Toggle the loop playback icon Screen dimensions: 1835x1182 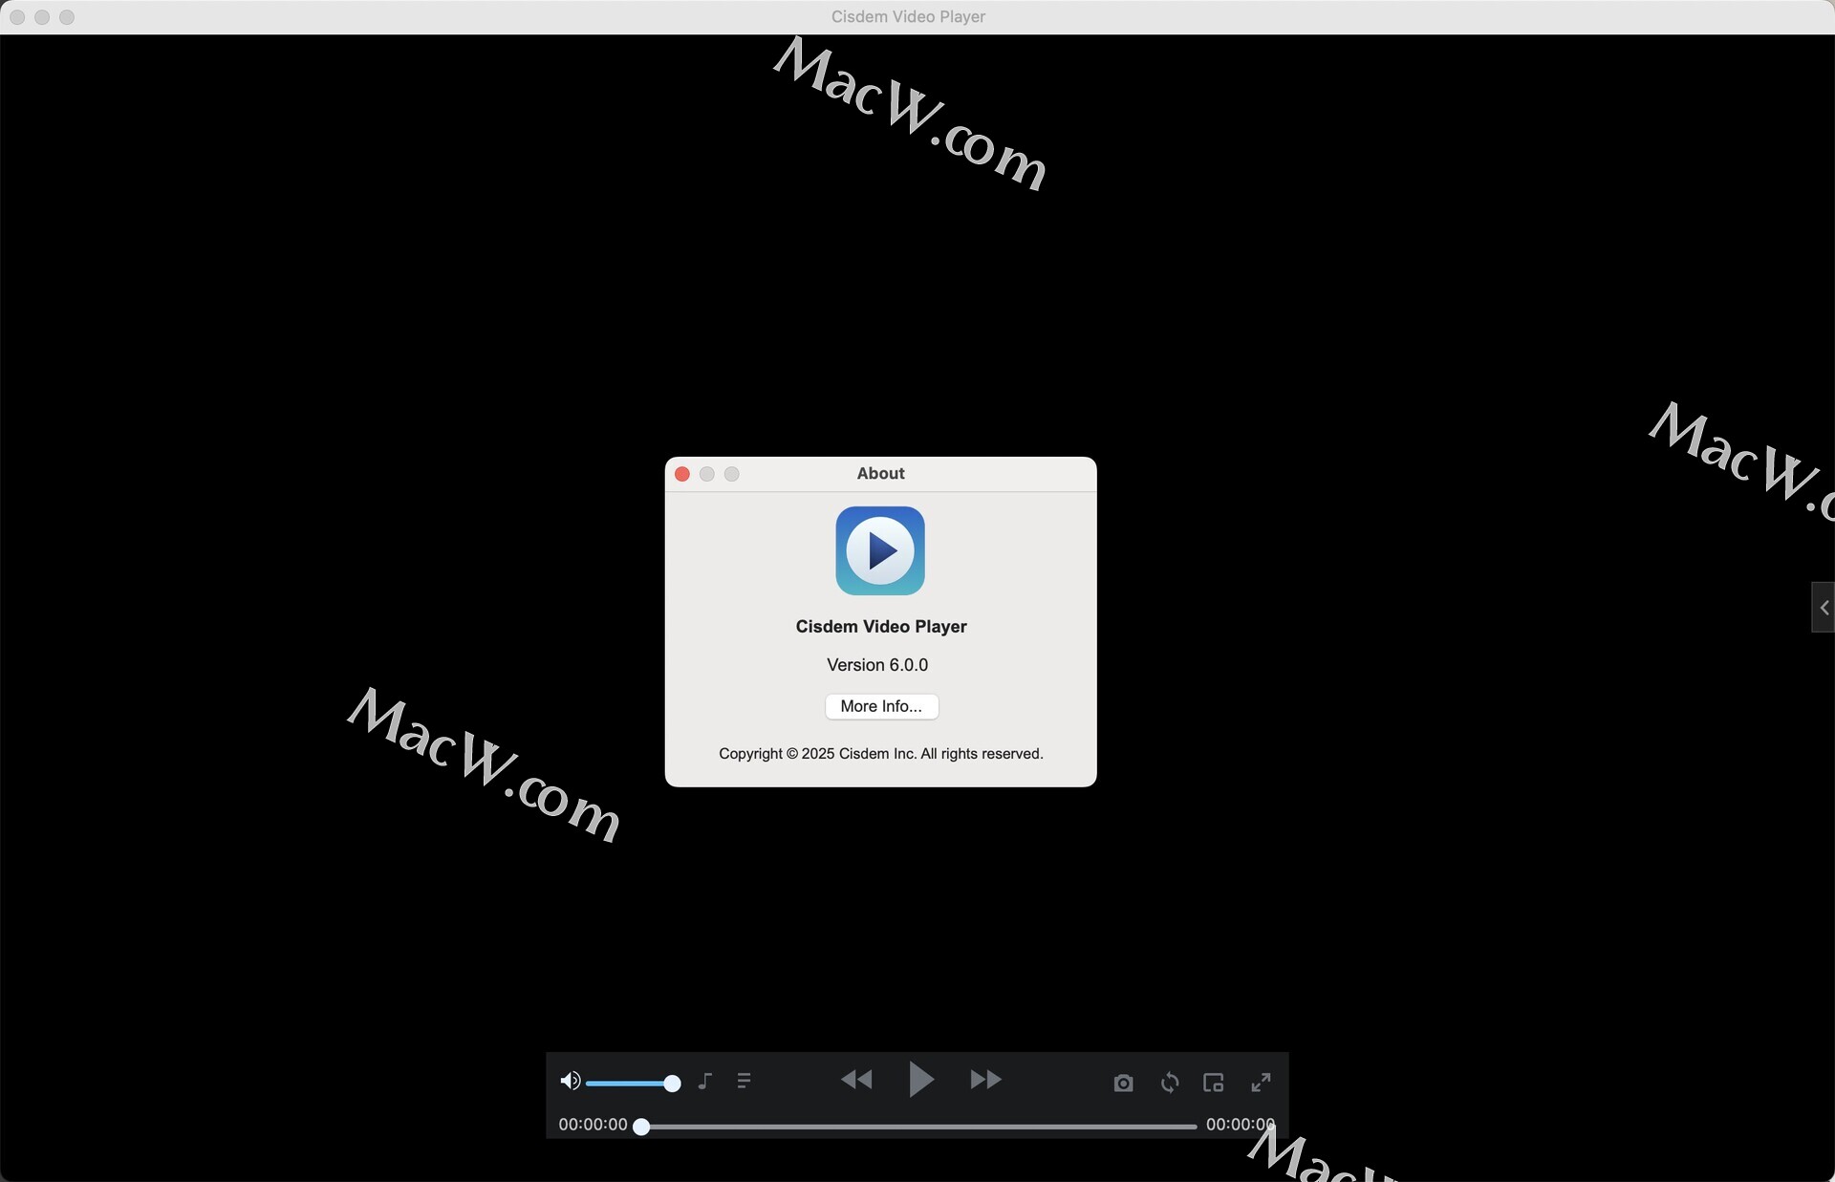click(1170, 1083)
